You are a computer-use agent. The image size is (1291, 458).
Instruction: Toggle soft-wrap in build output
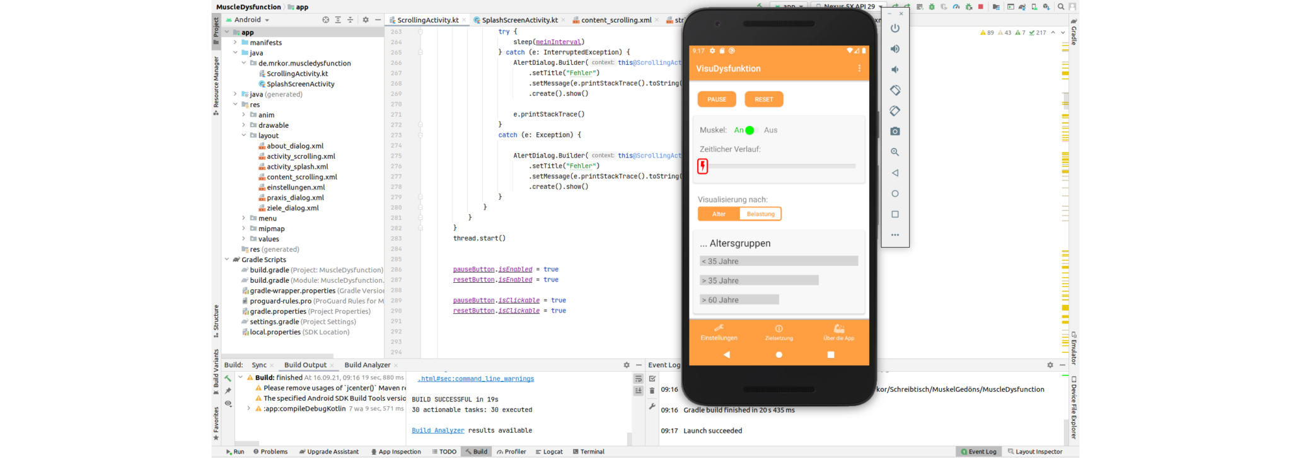[638, 379]
